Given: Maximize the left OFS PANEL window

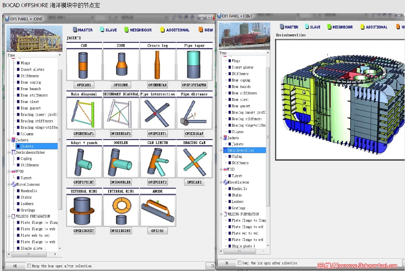Looking at the screenshot, I should (x=209, y=18).
